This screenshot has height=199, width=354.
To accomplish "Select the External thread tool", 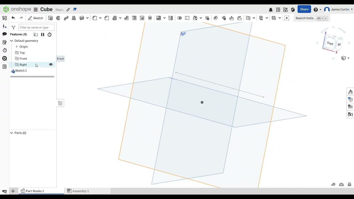I will click(150, 18).
